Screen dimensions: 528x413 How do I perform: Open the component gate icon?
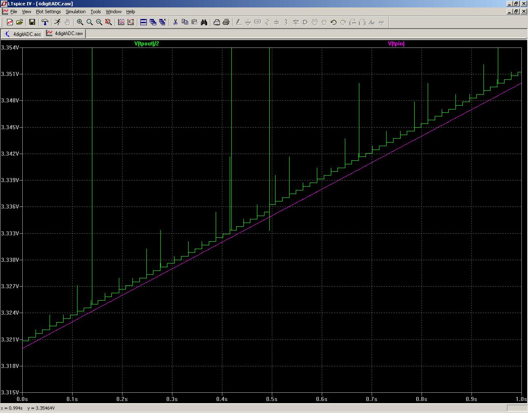point(305,22)
